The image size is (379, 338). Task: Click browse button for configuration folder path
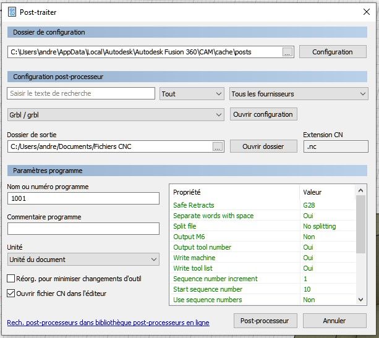point(287,53)
